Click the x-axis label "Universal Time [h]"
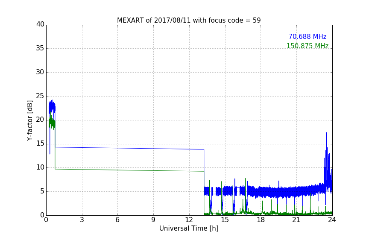This screenshot has width=369, height=246. tap(189, 228)
